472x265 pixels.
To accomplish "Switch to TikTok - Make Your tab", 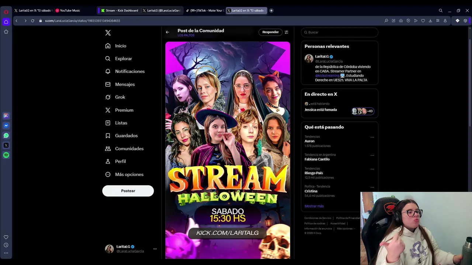I will (x=204, y=11).
